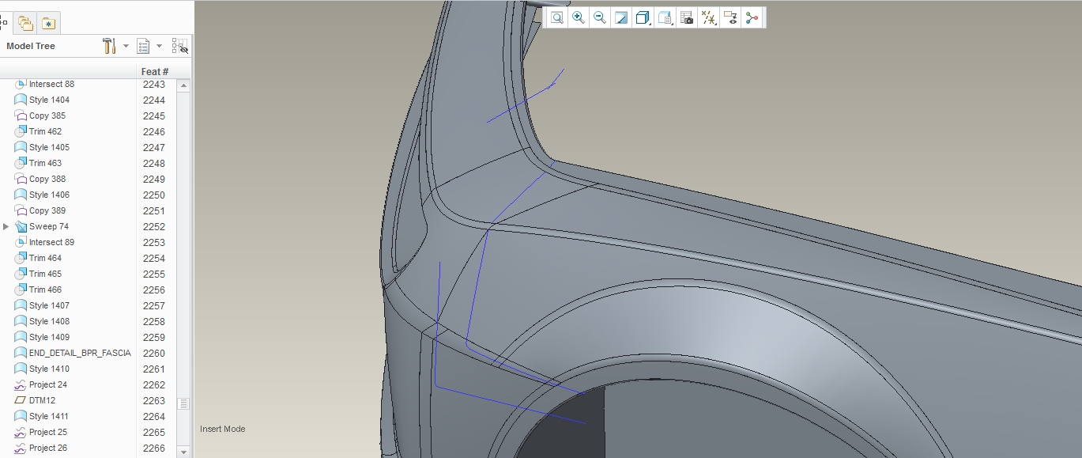Click feature number 2266
1082x458 pixels.
(x=154, y=448)
